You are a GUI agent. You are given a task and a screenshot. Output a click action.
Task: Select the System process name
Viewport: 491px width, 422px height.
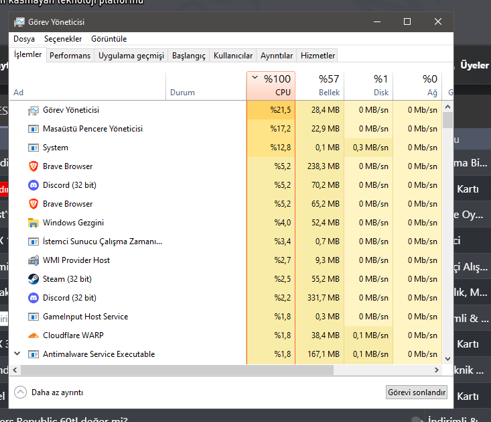click(x=56, y=148)
